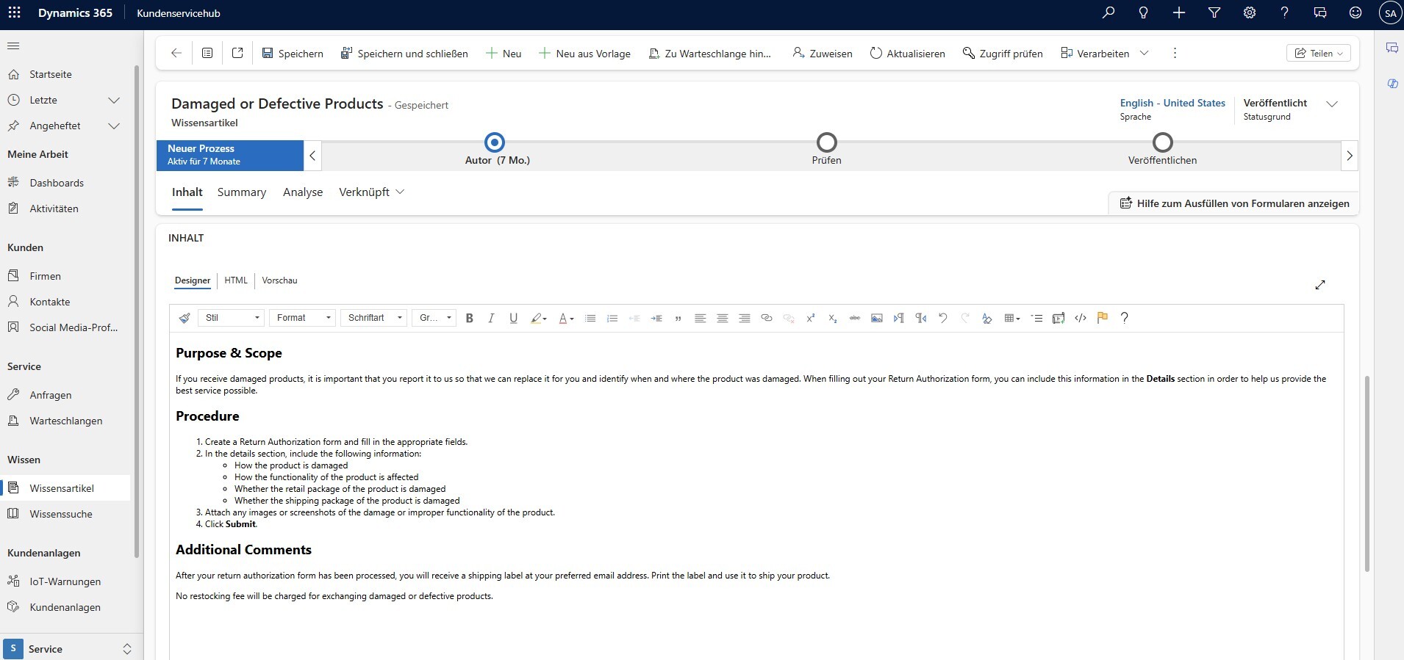This screenshot has width=1404, height=660.
Task: Toggle italic formatting in editor toolbar
Action: click(x=491, y=318)
